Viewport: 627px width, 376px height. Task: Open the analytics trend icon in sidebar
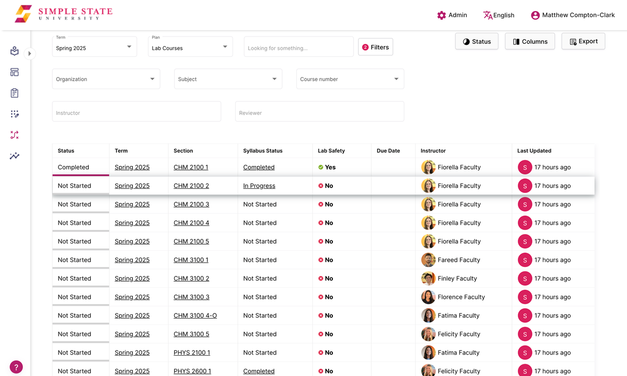tap(14, 155)
